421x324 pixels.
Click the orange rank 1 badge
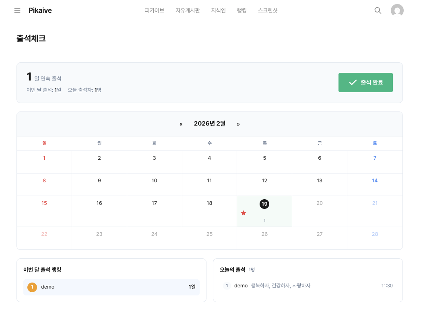(32, 287)
